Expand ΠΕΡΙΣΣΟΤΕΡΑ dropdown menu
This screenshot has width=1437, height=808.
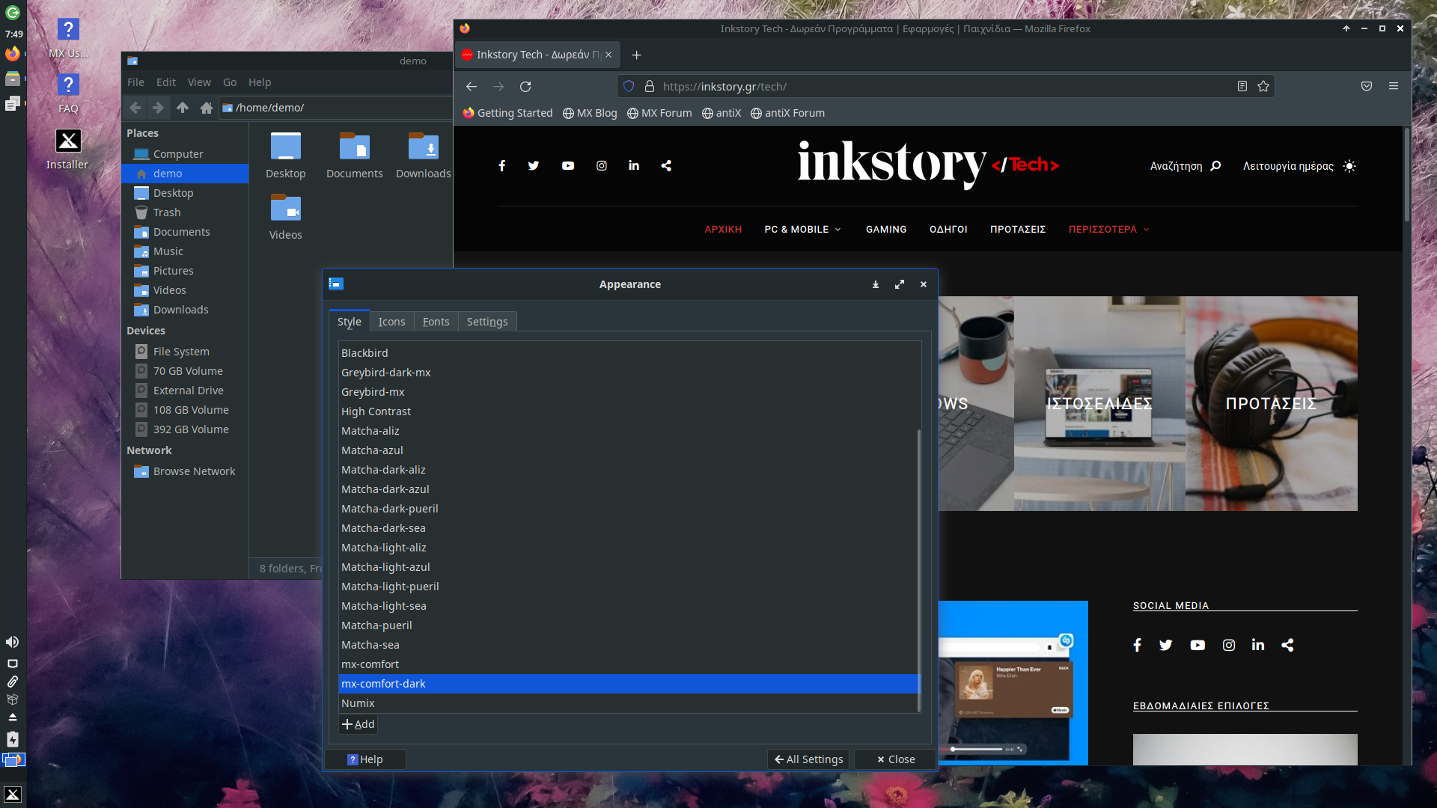click(x=1108, y=230)
